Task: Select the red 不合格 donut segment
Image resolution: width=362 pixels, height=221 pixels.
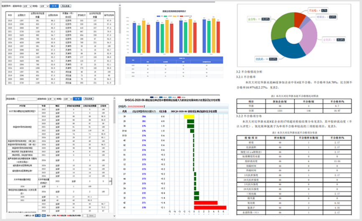Action: coord(300,21)
